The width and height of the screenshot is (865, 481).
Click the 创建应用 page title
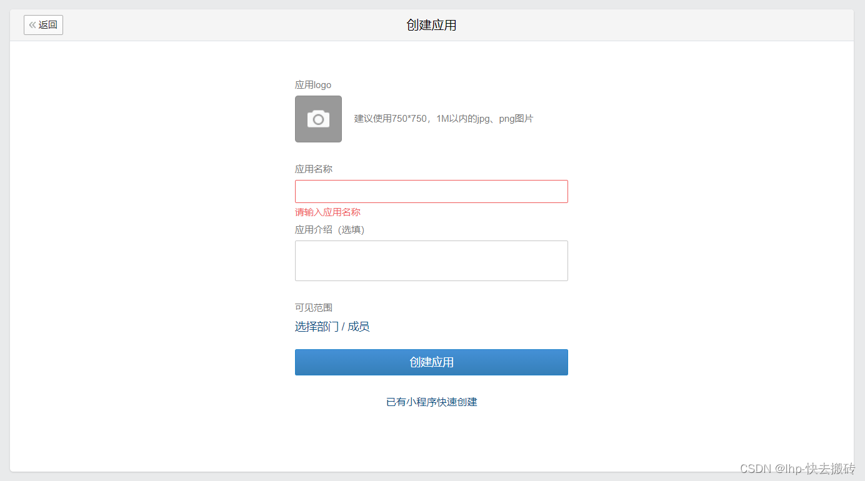(x=431, y=25)
